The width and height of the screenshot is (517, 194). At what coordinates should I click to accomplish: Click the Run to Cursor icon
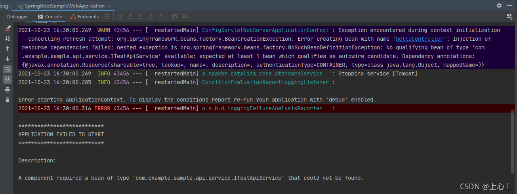click(x=161, y=16)
